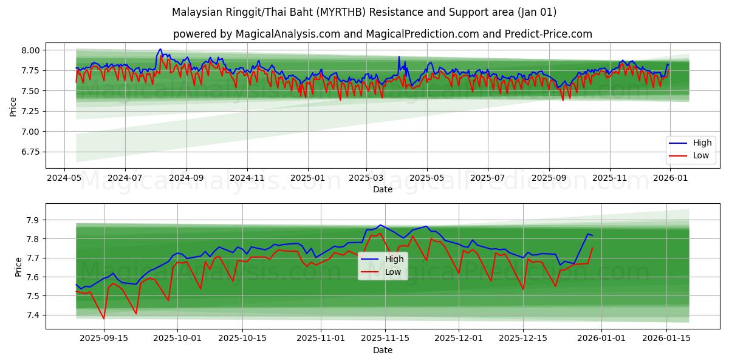Toggle the Low entry in bottom legend

(392, 272)
